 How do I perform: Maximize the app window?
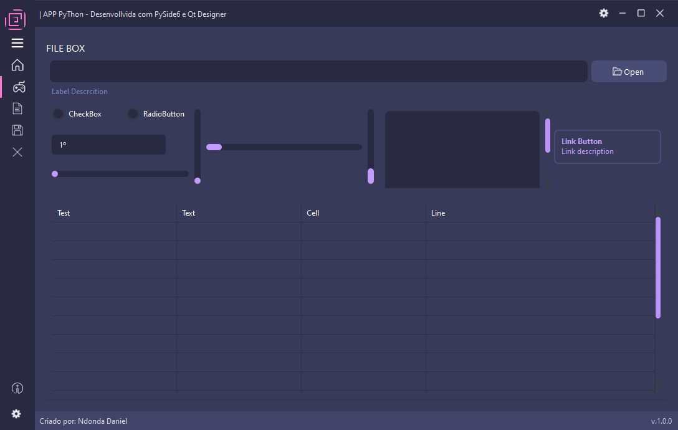641,13
